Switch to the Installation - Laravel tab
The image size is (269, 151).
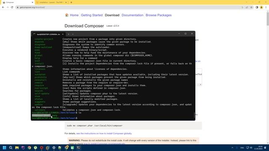point(51,3)
